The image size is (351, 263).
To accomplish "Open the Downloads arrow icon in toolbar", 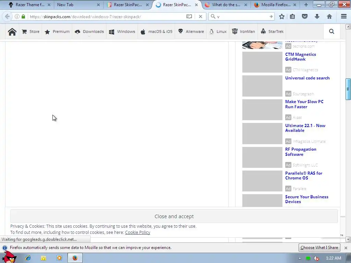I will click(x=317, y=16).
